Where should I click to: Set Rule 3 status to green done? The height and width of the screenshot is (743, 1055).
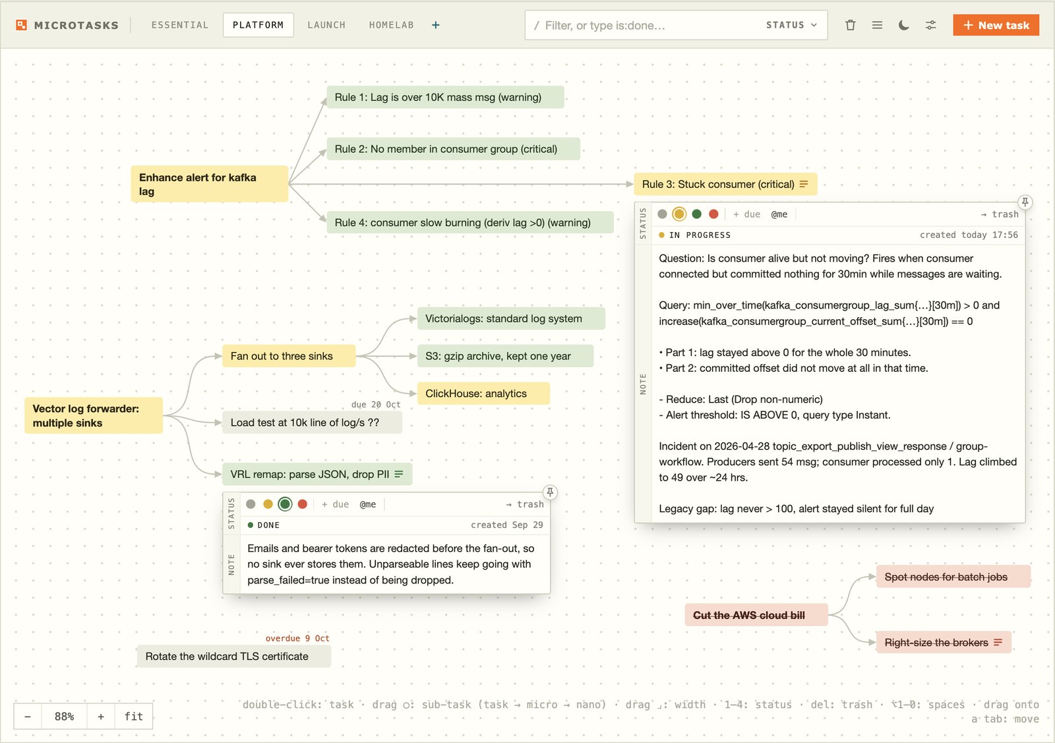pos(696,214)
